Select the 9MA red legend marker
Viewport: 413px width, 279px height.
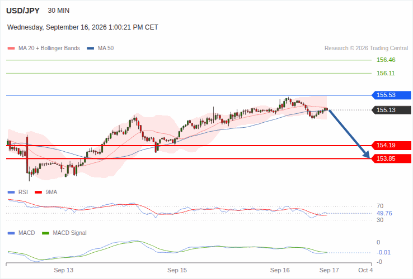click(39, 193)
